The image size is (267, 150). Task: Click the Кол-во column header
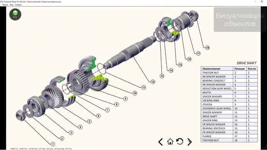tap(252, 68)
